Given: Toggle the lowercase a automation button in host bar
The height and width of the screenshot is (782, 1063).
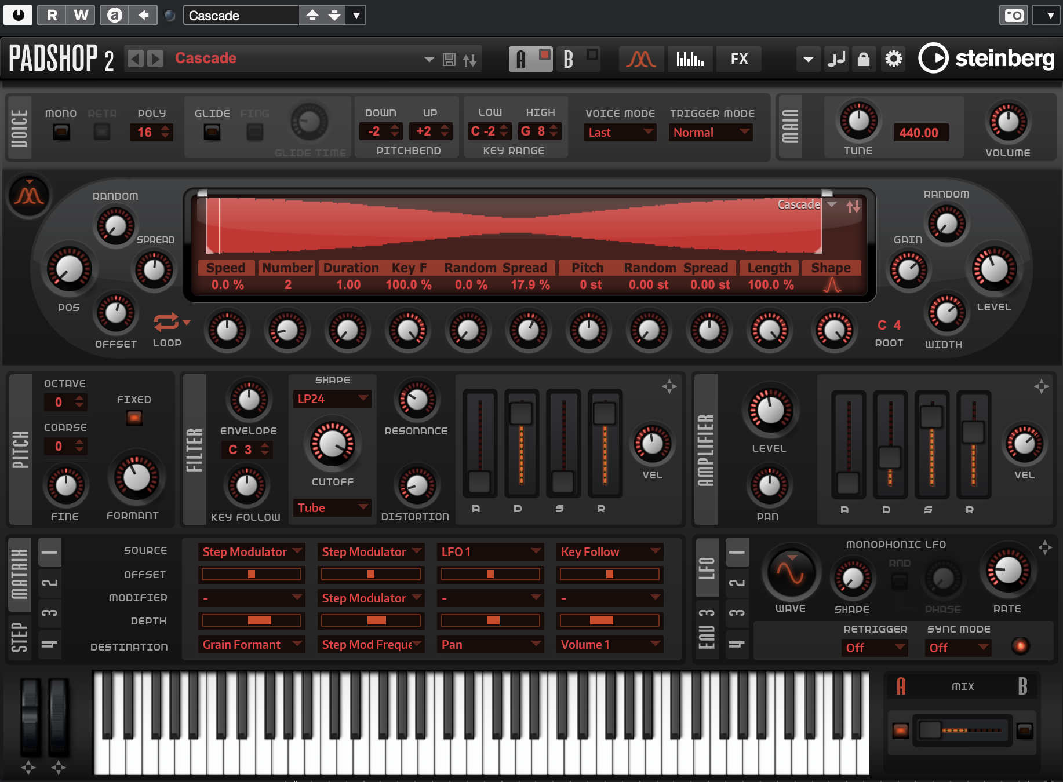Looking at the screenshot, I should 114,15.
